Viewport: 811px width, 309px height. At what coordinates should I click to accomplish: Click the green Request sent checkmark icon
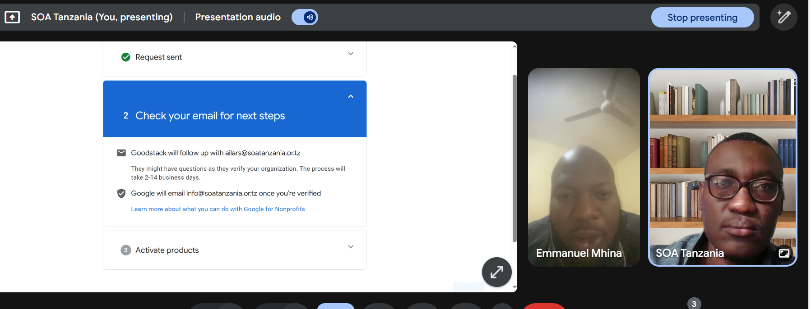pyautogui.click(x=126, y=57)
